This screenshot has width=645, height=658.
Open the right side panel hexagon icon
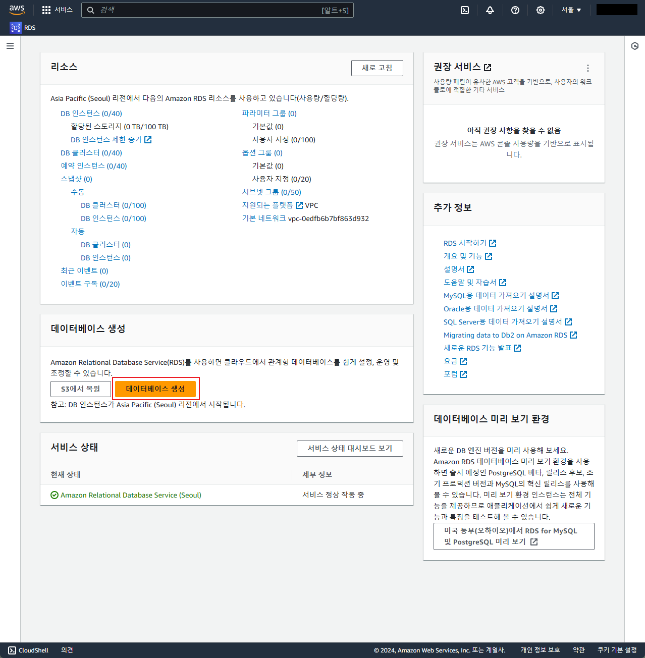(x=635, y=46)
